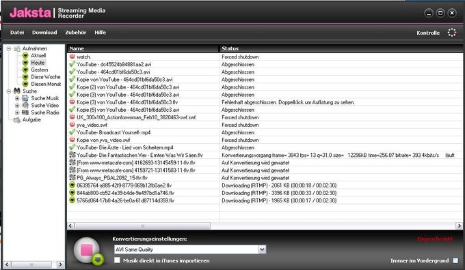Click red icon of UK_300x100_Actionforwoman swf row
This screenshot has height=270, width=465.
coord(72,117)
